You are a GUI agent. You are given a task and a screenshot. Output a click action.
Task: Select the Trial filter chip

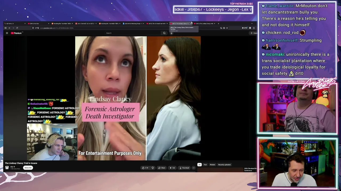pyautogui.click(x=205, y=165)
